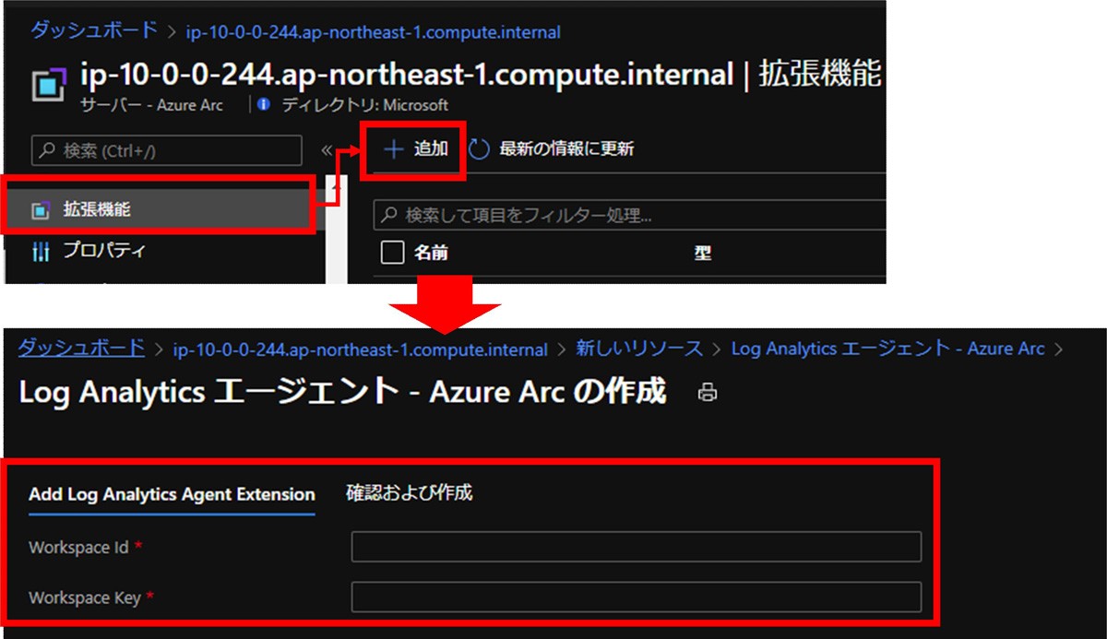Click the サーバー - Azure Arc subtitle

[152, 105]
